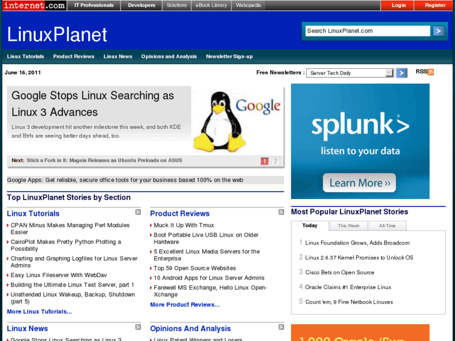Image resolution: width=455 pixels, height=341 pixels.
Task: Open the Product Reviews section heading
Action: tap(180, 213)
